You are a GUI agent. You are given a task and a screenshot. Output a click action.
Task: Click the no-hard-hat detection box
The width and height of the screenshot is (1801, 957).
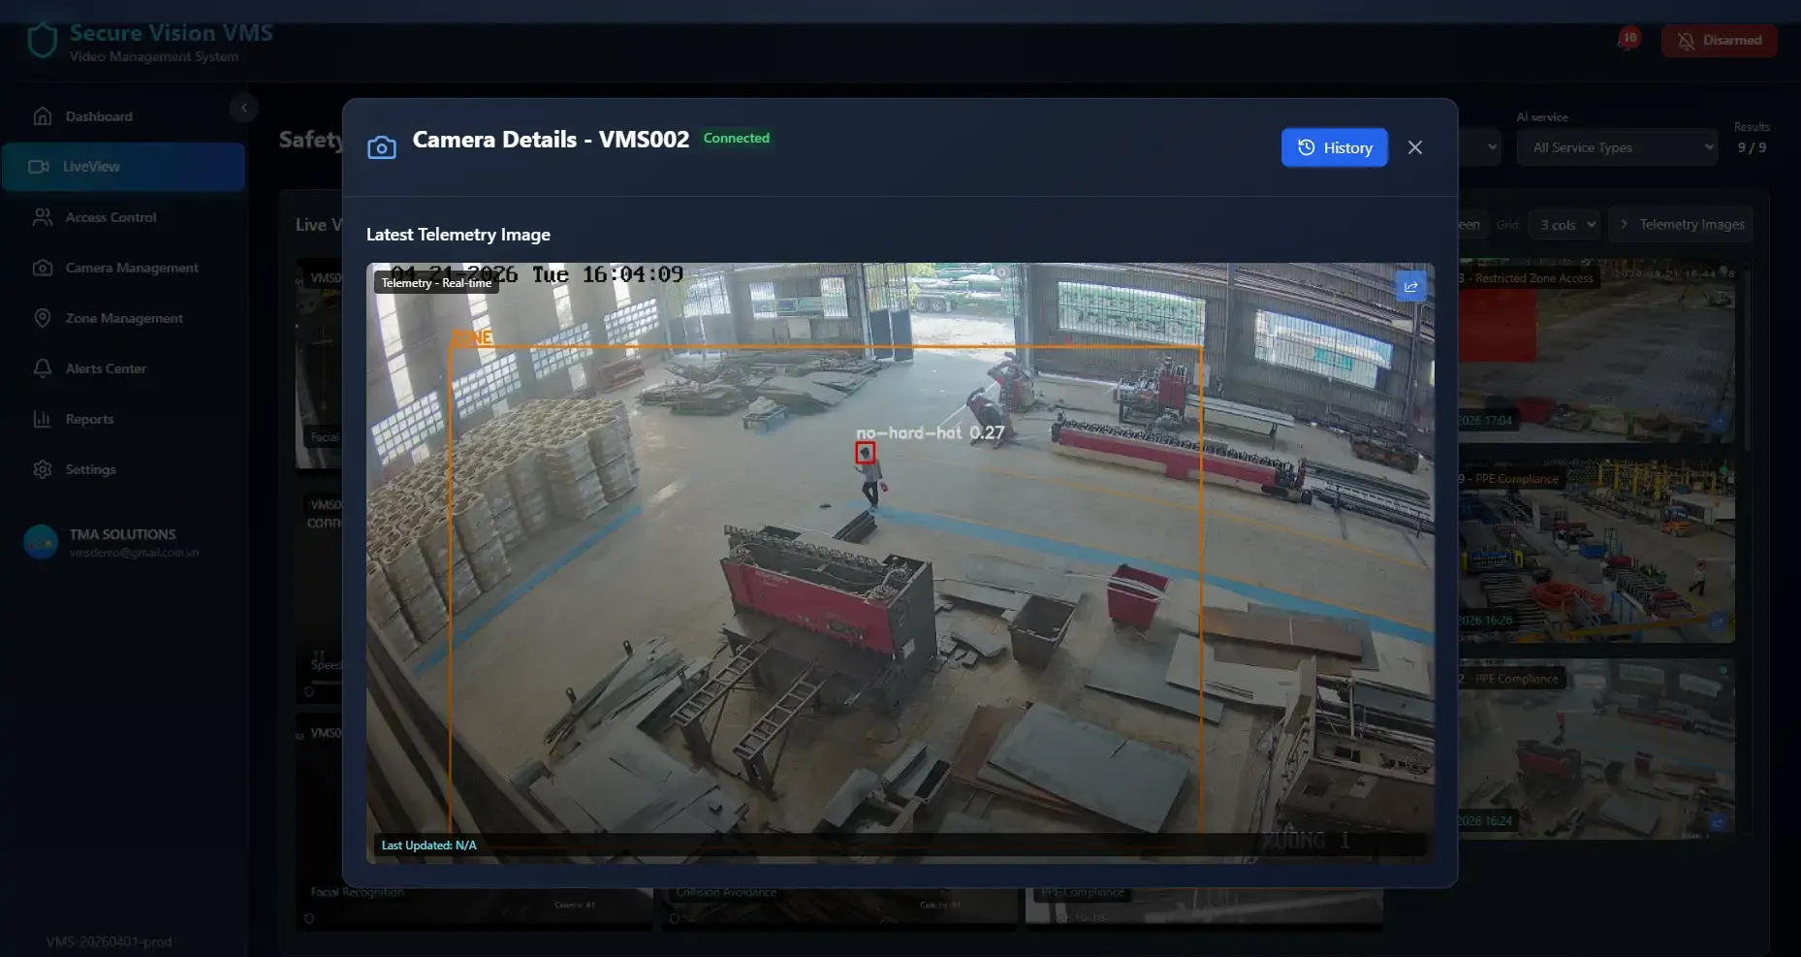pyautogui.click(x=865, y=453)
